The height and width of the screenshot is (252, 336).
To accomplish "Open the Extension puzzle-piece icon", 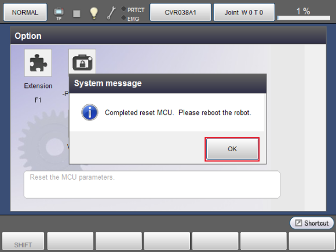I will tap(38, 63).
